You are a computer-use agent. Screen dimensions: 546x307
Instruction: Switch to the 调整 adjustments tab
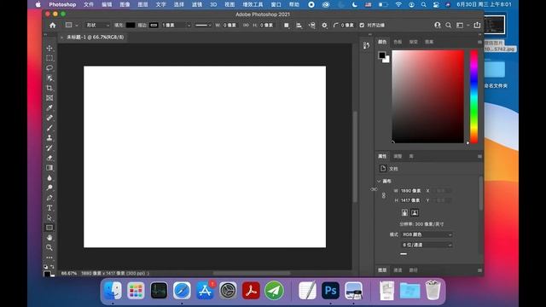398,156
